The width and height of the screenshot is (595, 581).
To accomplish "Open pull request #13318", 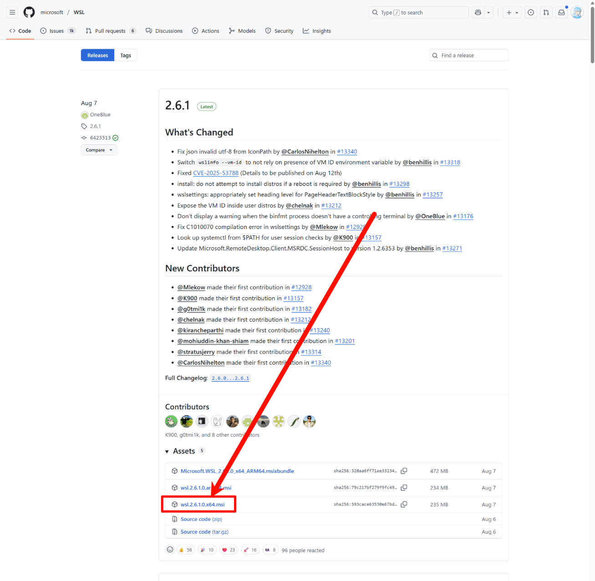I will [x=450, y=162].
